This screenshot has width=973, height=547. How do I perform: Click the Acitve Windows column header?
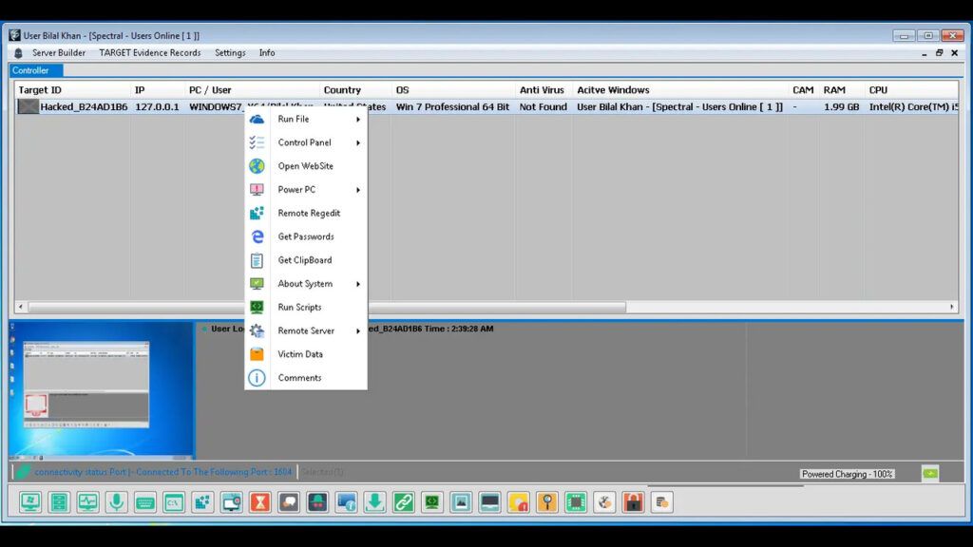(680, 90)
